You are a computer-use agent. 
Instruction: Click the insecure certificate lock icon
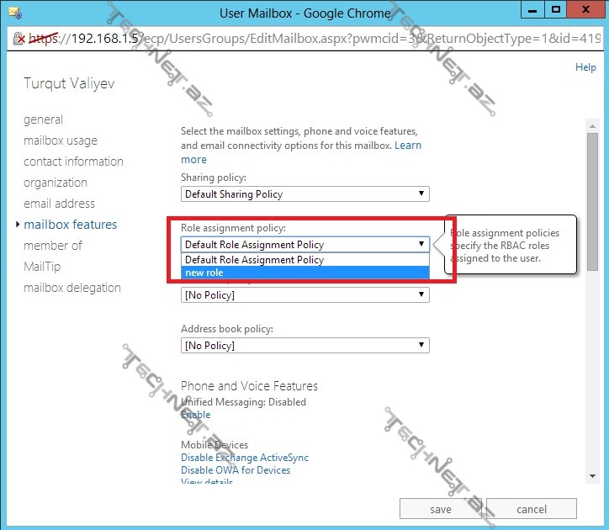coord(18,40)
